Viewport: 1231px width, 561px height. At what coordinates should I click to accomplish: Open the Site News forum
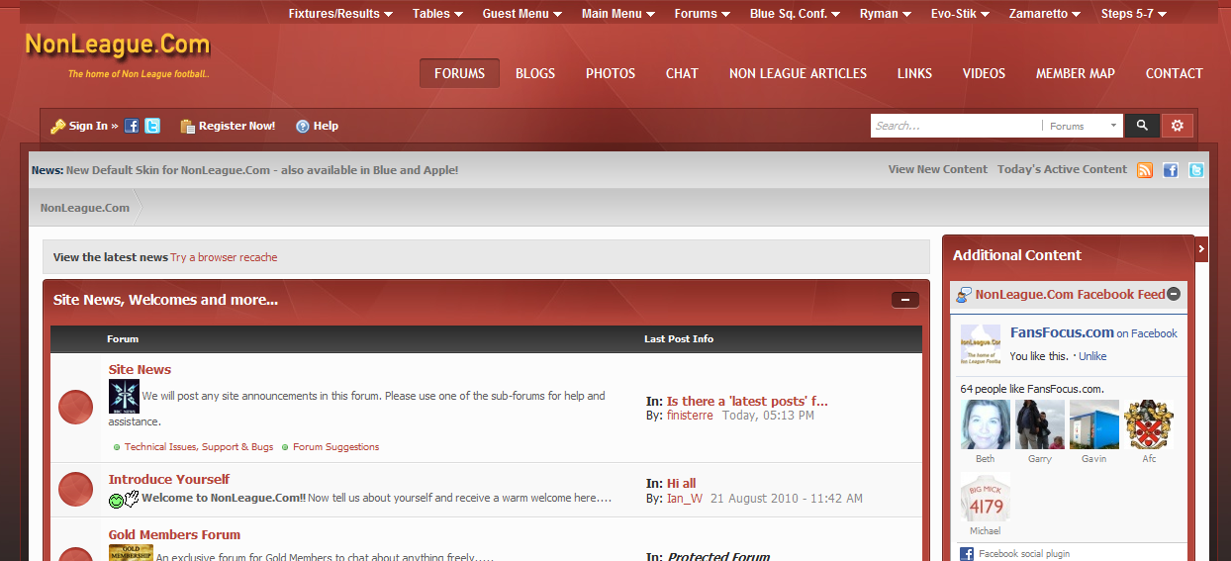140,369
